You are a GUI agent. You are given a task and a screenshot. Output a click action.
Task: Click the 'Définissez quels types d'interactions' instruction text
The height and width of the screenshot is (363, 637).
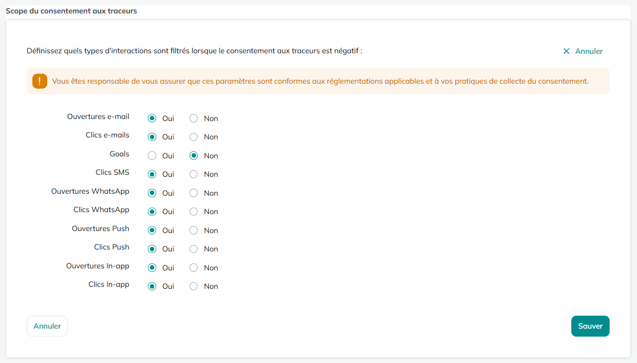click(x=195, y=51)
